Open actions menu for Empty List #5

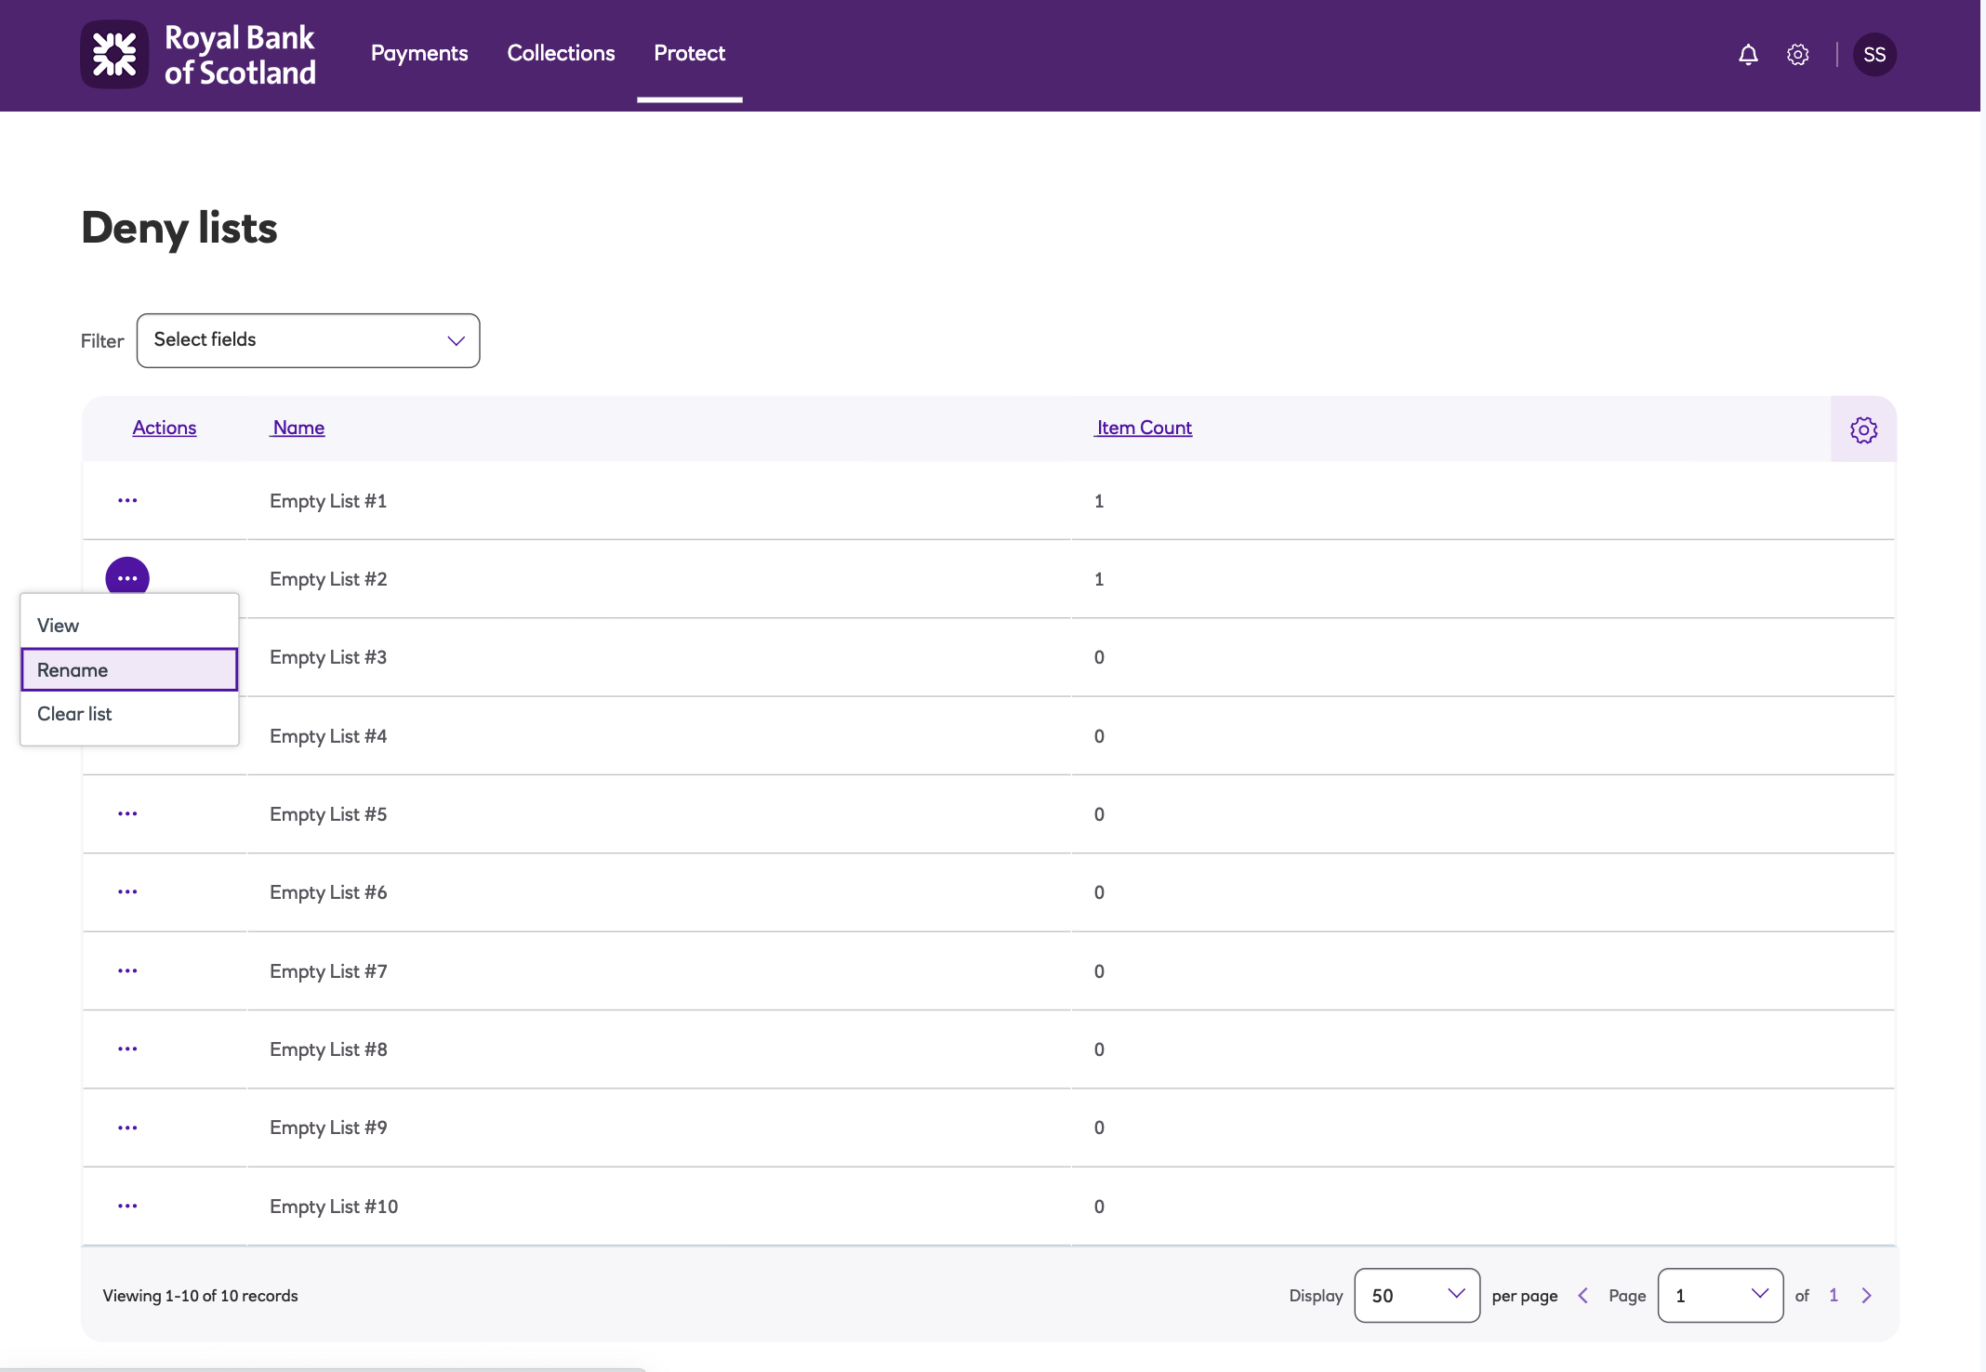pyautogui.click(x=127, y=813)
